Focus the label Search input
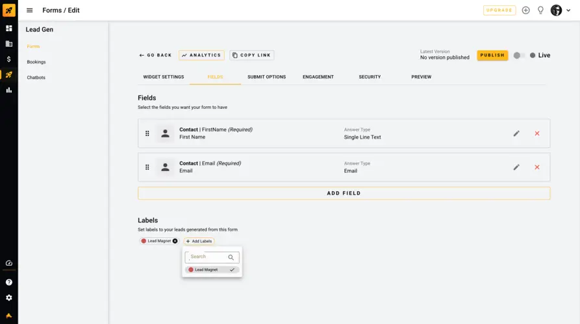The width and height of the screenshot is (580, 324). (212, 257)
